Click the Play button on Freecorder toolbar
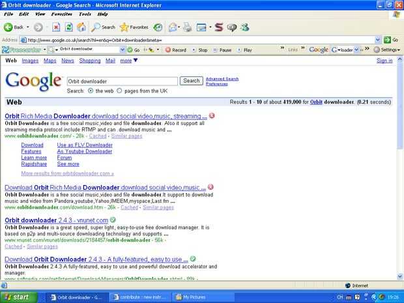Image resolution: width=404 pixels, height=303 pixels. click(x=245, y=50)
